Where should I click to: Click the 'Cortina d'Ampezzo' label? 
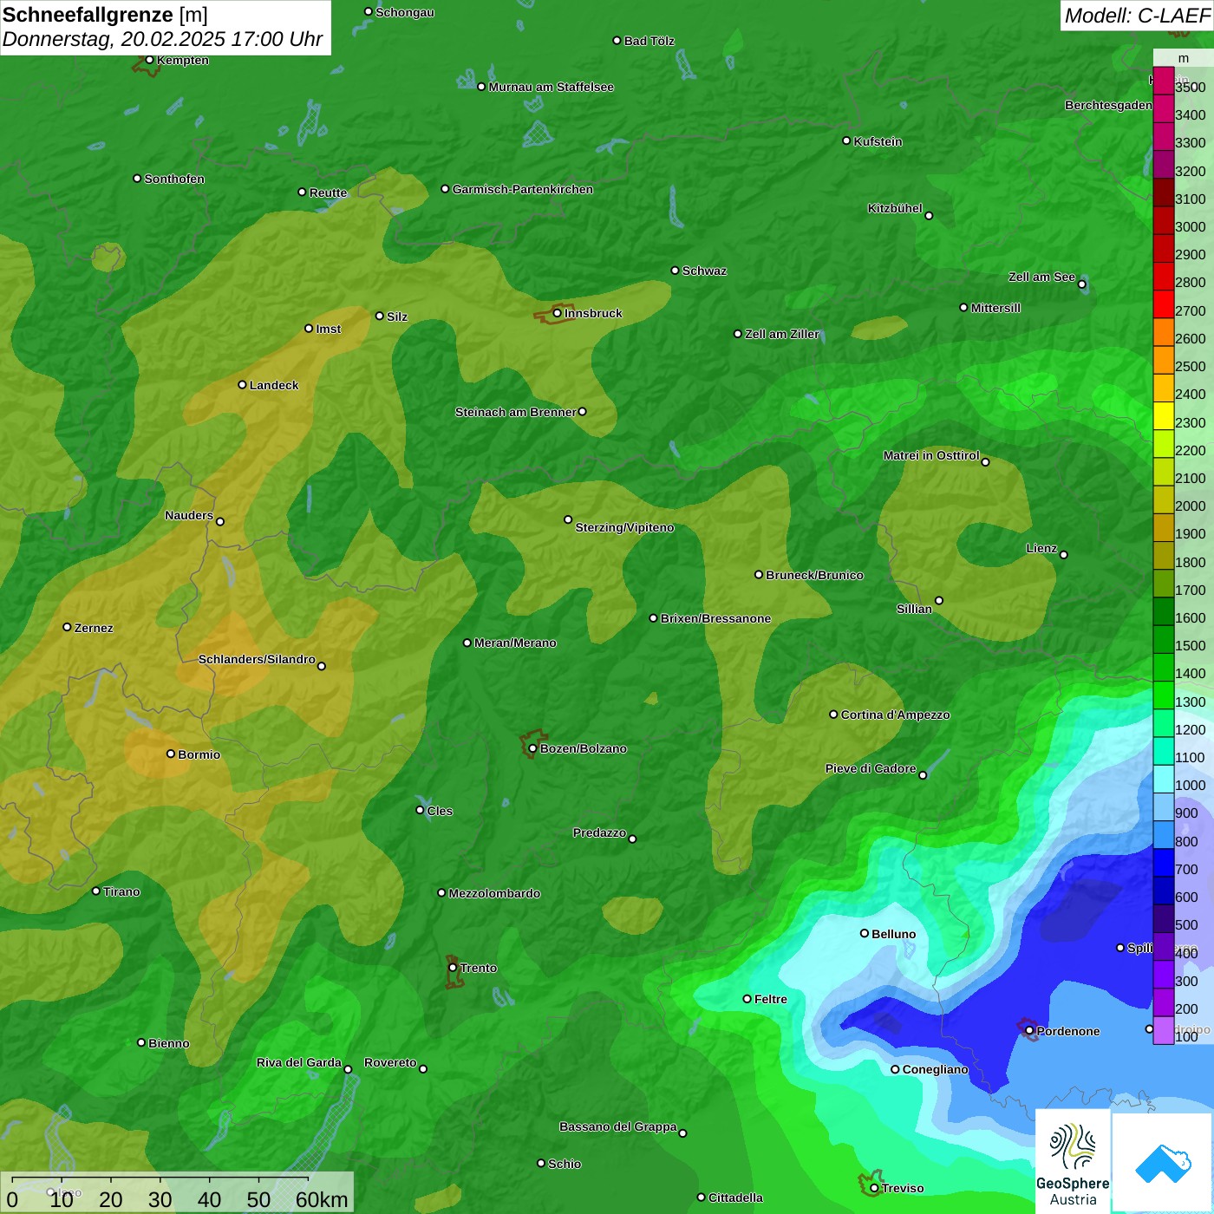click(896, 715)
